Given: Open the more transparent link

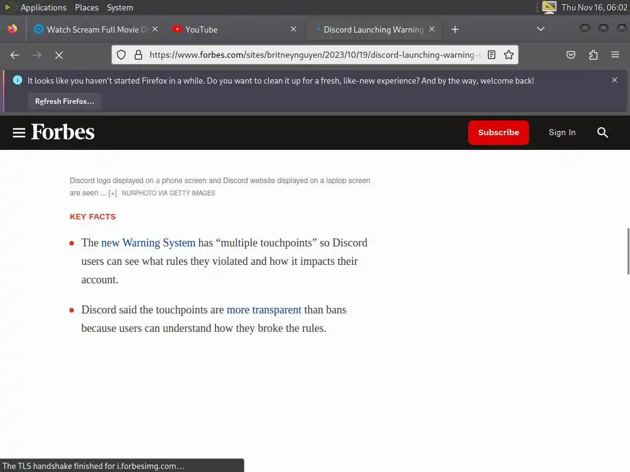Looking at the screenshot, I should pyautogui.click(x=264, y=310).
